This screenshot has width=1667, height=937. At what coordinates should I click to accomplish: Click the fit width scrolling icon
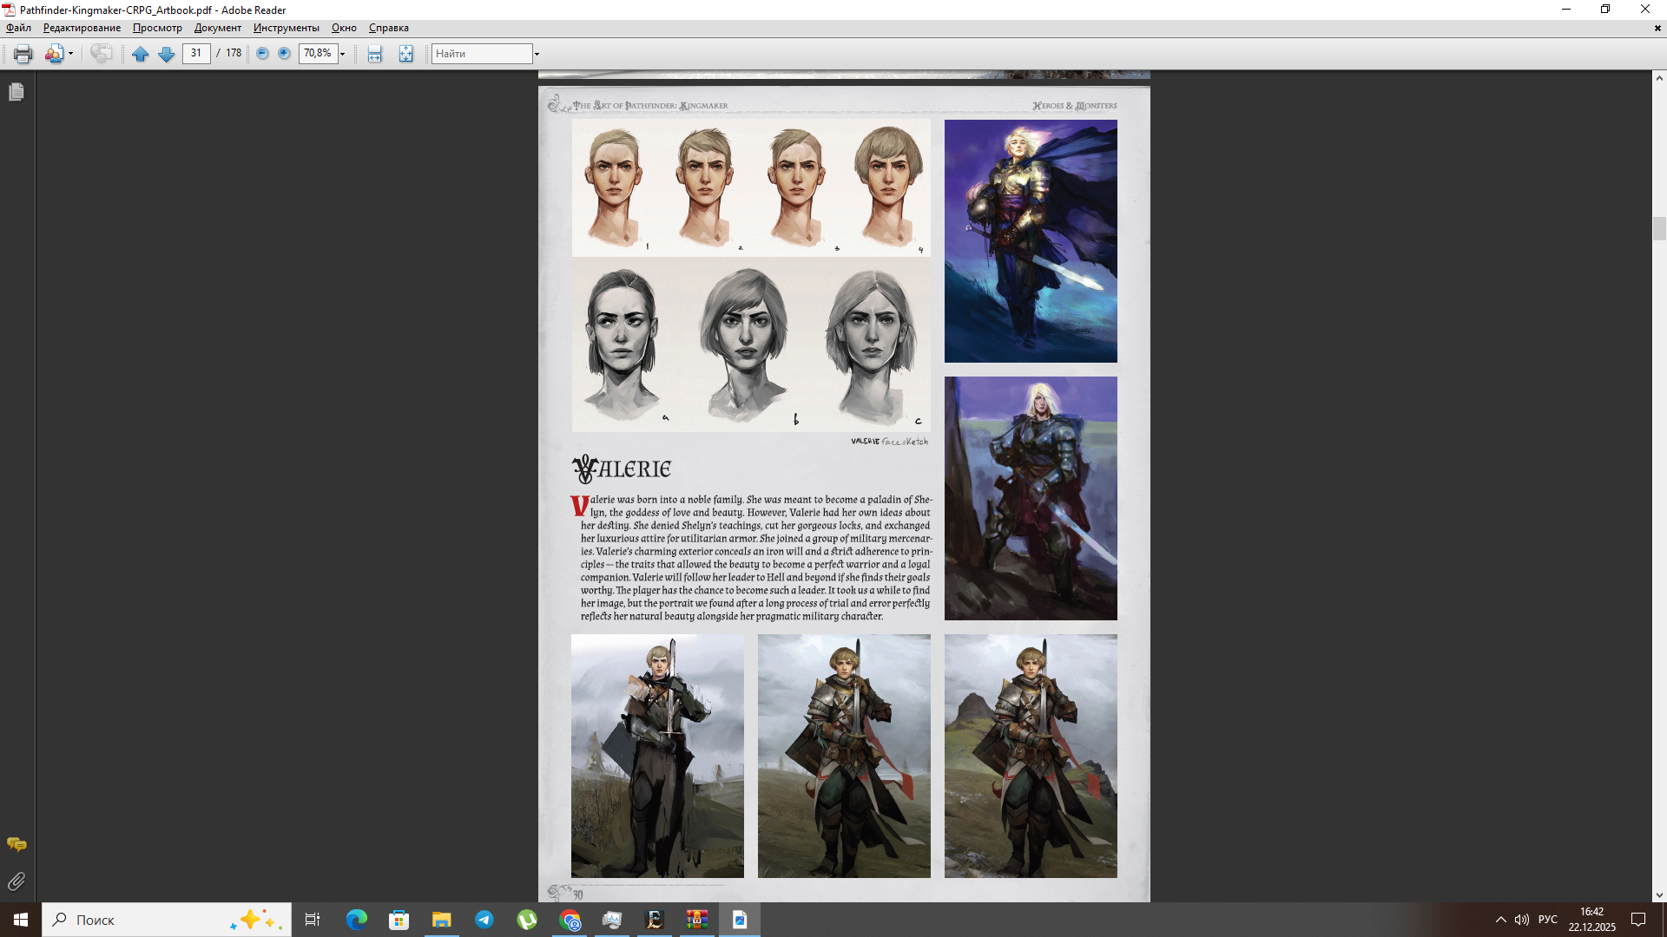click(374, 54)
